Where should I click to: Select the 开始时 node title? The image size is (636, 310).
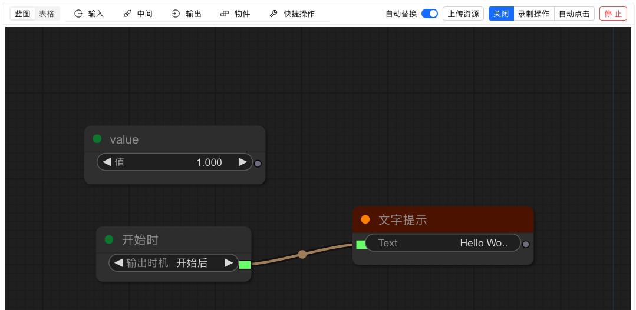[140, 241]
